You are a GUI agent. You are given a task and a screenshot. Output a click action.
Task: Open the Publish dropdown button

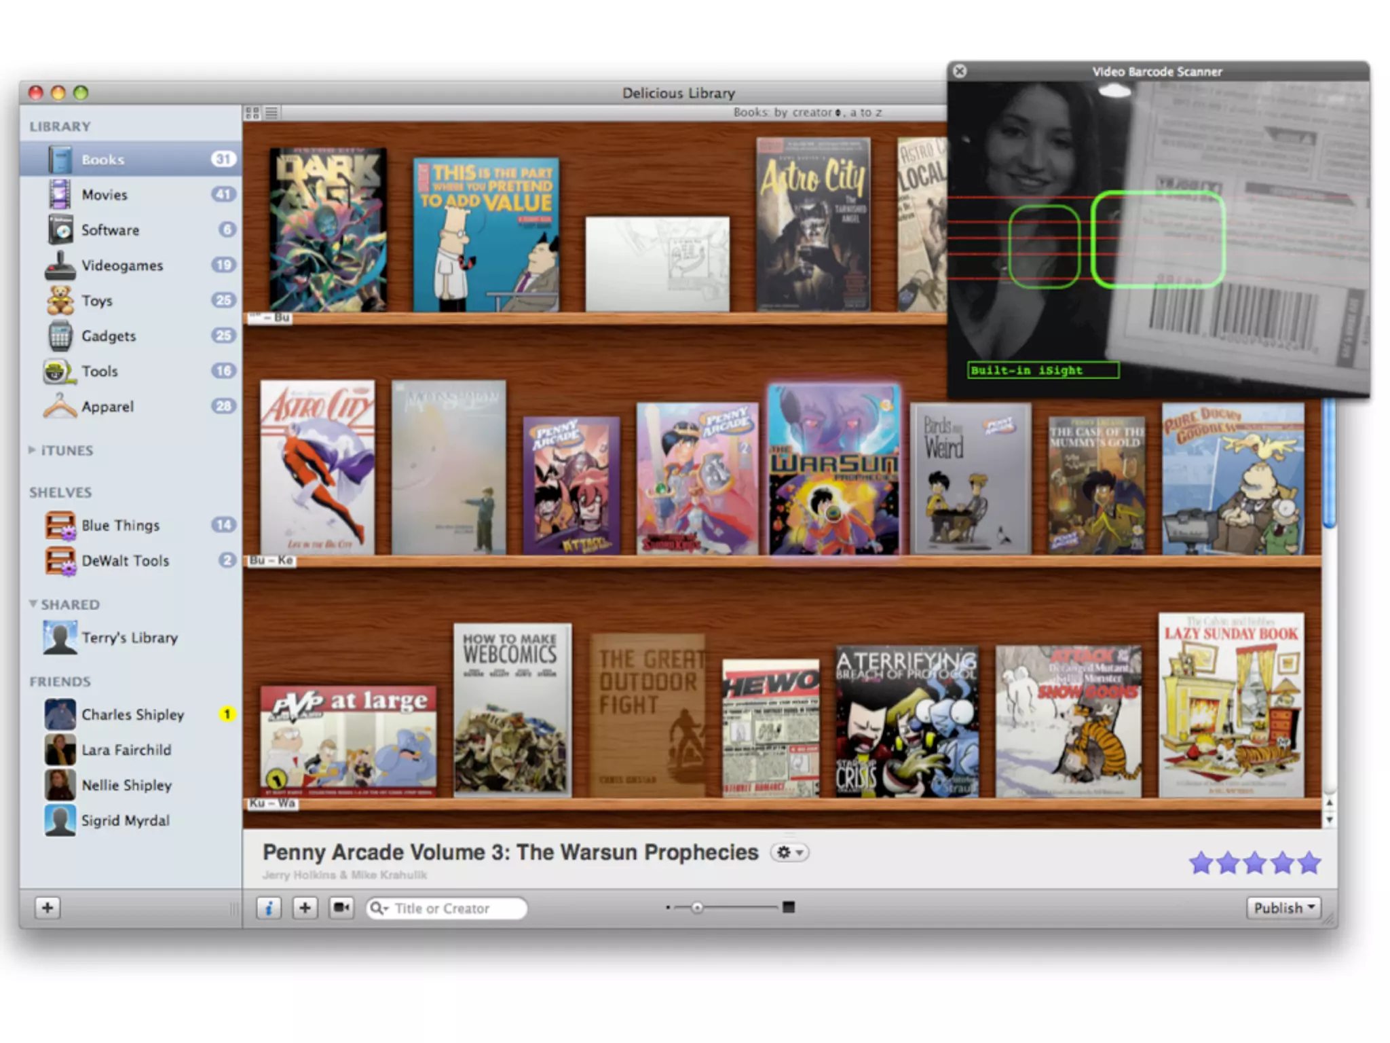pyautogui.click(x=1283, y=908)
